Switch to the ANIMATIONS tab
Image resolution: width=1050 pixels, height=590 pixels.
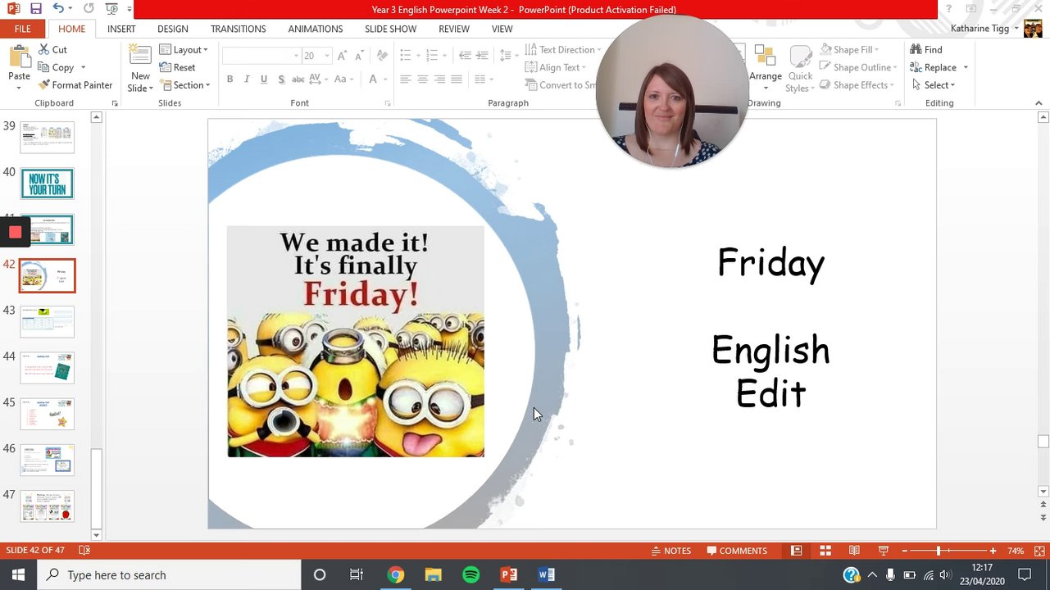(x=316, y=29)
